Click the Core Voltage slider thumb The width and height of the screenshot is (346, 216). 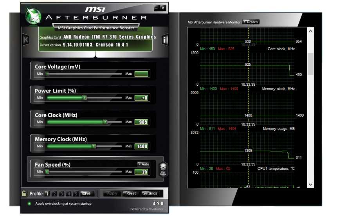point(47,74)
